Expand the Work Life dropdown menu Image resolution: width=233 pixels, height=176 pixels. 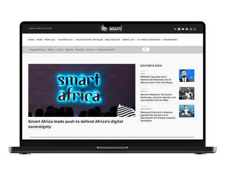[x=129, y=40]
